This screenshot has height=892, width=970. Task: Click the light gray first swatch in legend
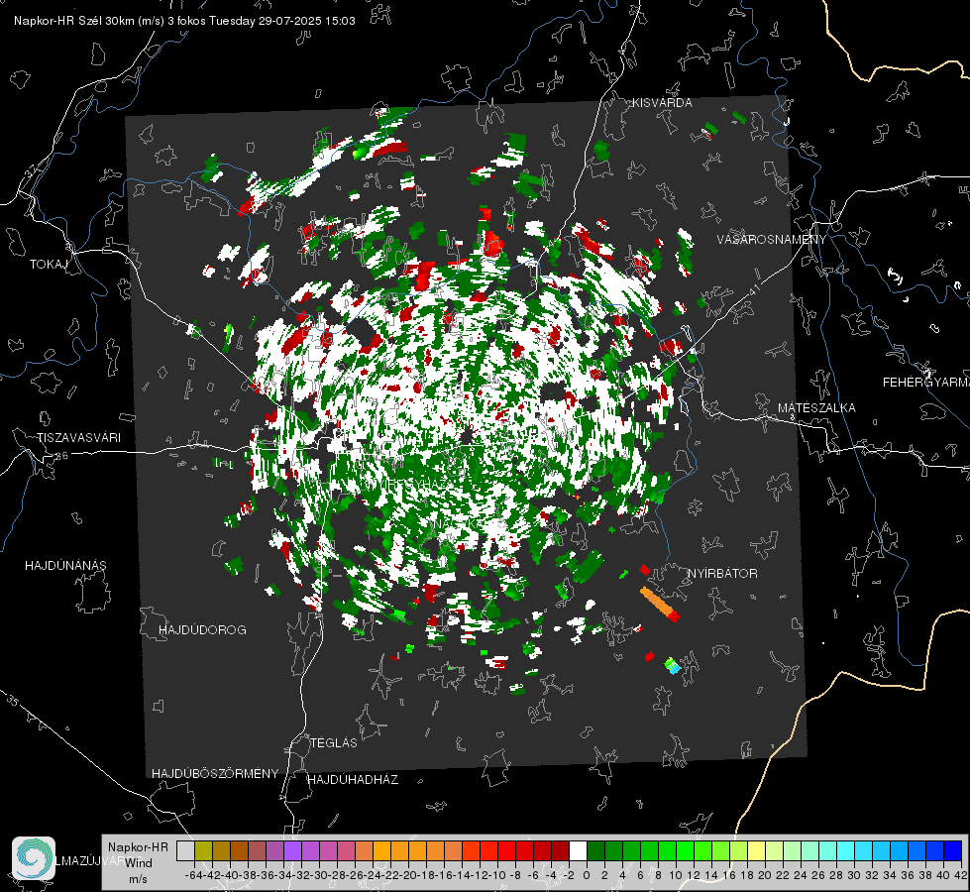(185, 850)
